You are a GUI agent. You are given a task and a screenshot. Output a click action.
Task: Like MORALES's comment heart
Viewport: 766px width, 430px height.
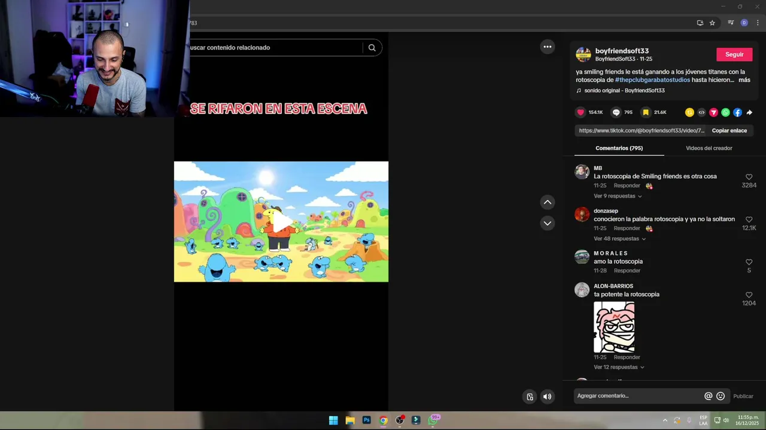tap(749, 262)
